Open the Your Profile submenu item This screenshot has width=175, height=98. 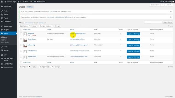tap(5, 43)
